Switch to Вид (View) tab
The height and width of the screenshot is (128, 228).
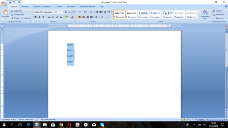102,7
